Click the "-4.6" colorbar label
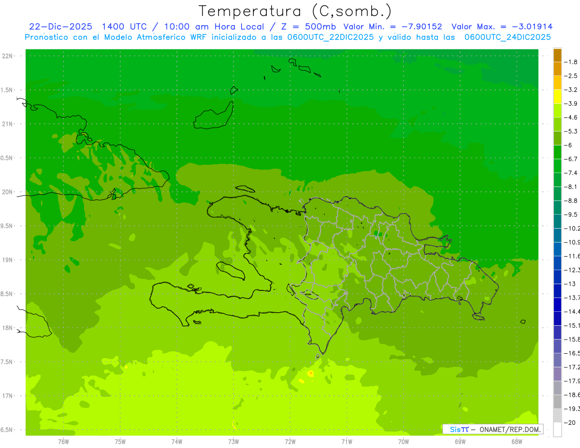 tap(571, 117)
